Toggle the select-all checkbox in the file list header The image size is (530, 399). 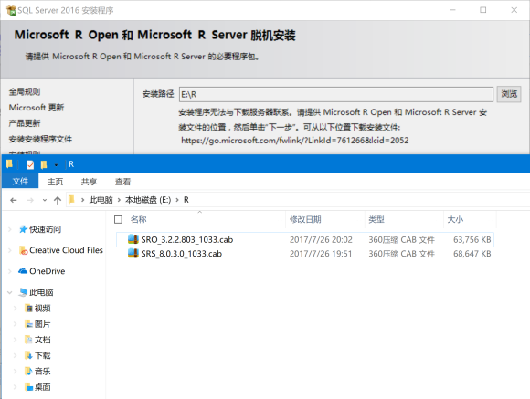[118, 220]
